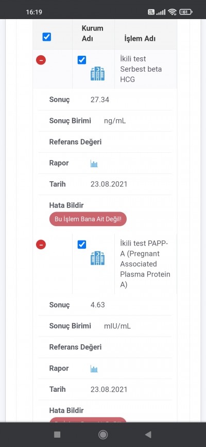Uncheck the PAPP-A test checkbox
The height and width of the screenshot is (447, 206).
pyautogui.click(x=82, y=244)
